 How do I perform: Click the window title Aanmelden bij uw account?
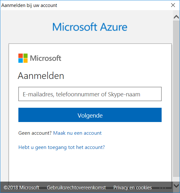29,5
